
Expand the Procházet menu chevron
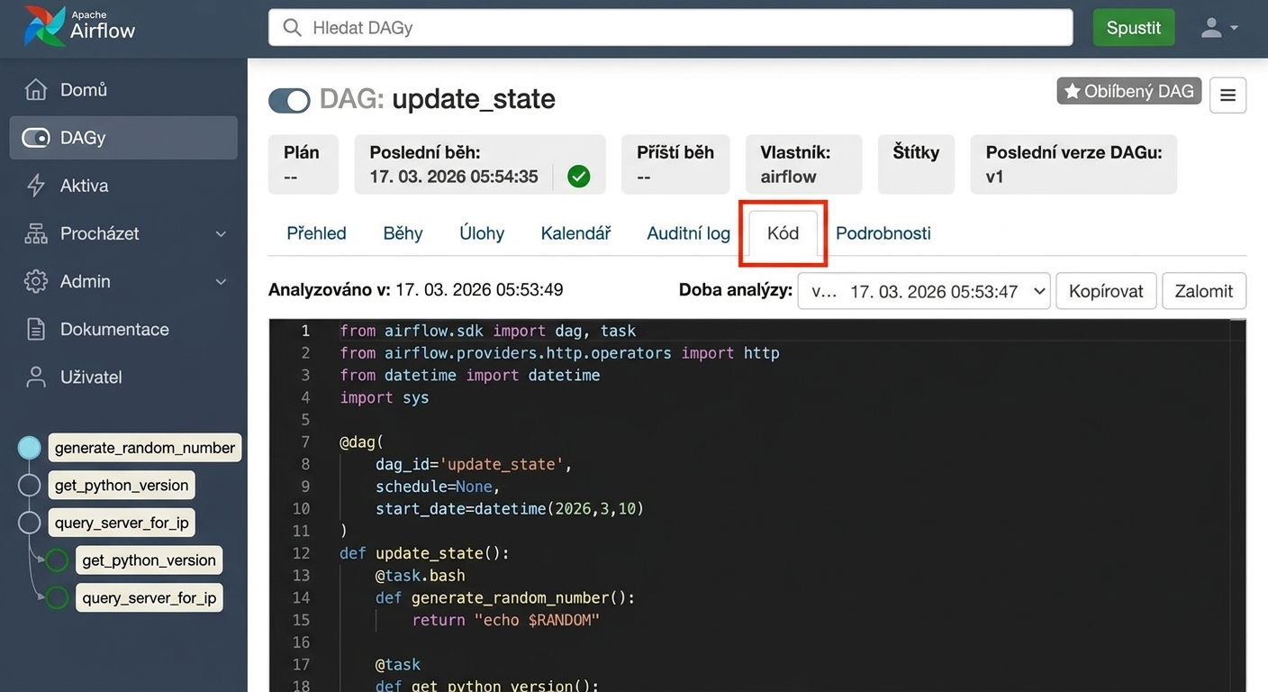click(221, 234)
